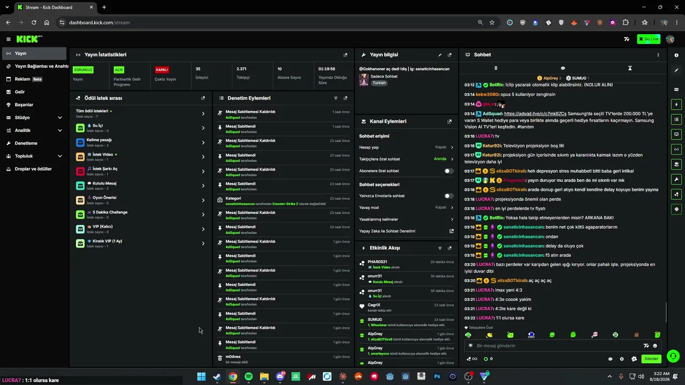Image resolution: width=685 pixels, height=385 pixels.
Task: Click the Kick logo
Action: [x=29, y=39]
